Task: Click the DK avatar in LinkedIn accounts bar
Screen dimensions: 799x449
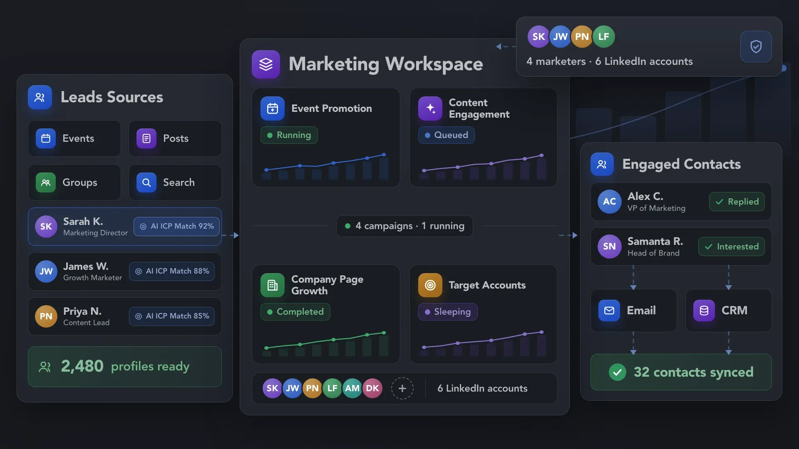Action: click(372, 388)
